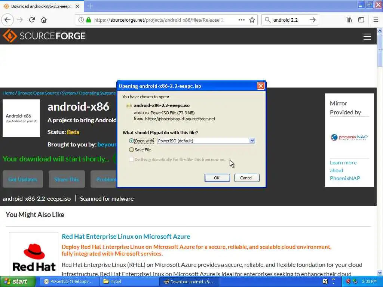Open a new browser tab with plus
Image resolution: width=383 pixels, height=287 pixels.
point(90,6)
